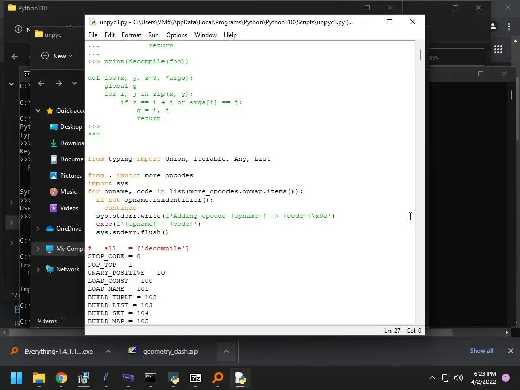Image resolution: width=520 pixels, height=390 pixels.
Task: Click the Command Prompt window scrollbar thumb
Action: (512, 94)
